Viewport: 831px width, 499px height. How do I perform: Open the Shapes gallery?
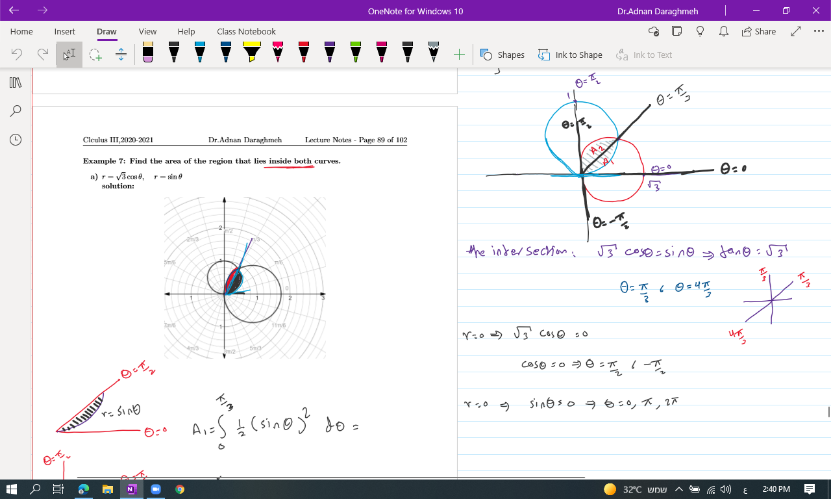coord(502,55)
